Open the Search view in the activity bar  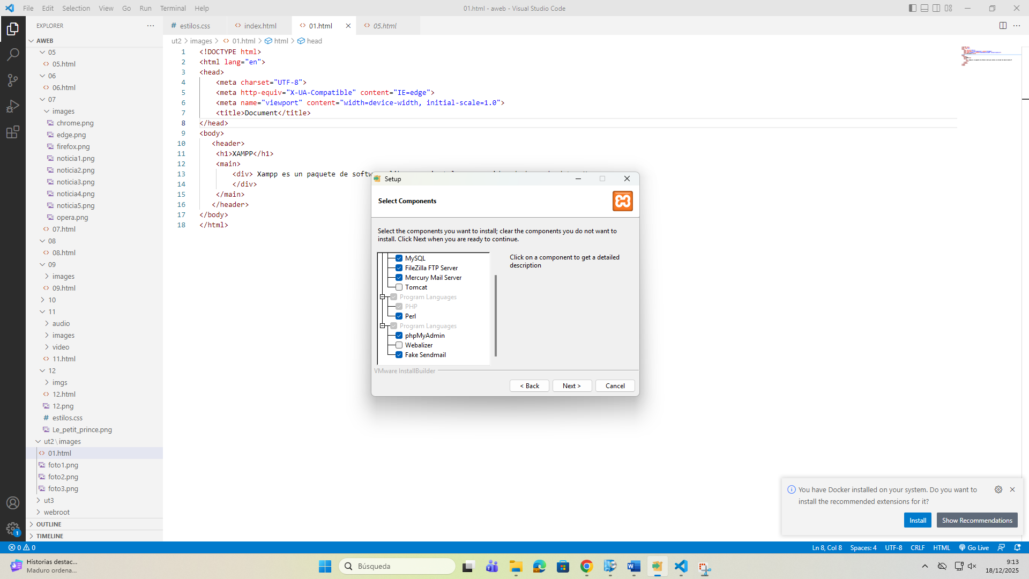(x=13, y=54)
